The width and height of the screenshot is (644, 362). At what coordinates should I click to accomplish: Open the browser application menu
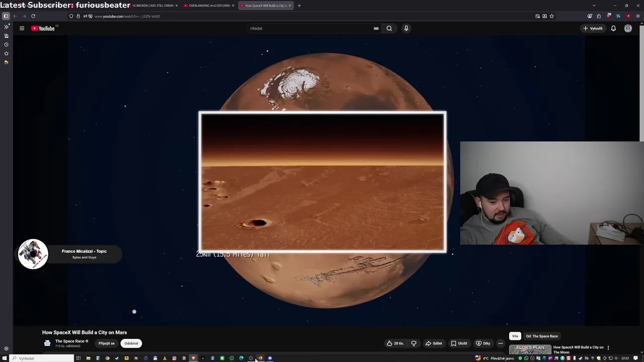tap(638, 16)
